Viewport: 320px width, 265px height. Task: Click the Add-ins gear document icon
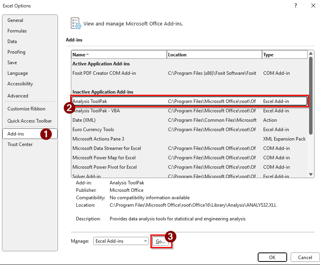[x=76, y=23]
